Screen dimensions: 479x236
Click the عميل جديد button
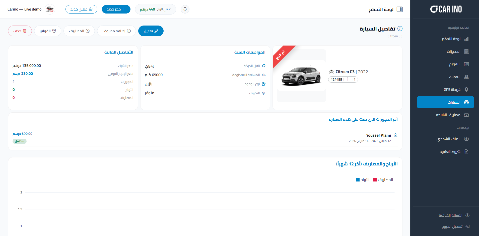[x=81, y=9]
